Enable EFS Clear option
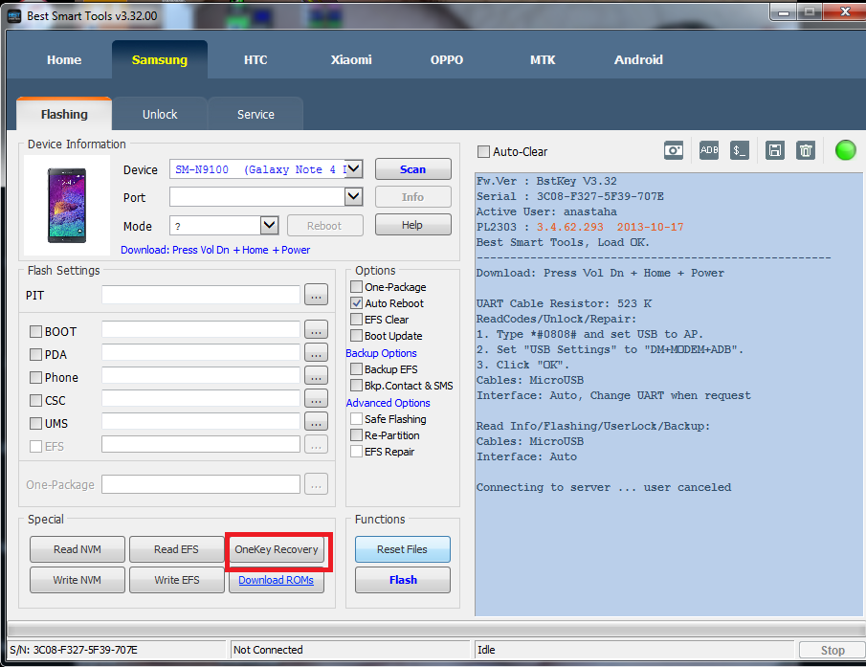This screenshot has height=667, width=866. (x=356, y=319)
